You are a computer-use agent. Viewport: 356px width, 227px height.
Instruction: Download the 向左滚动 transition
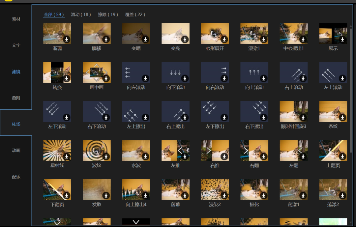point(146,78)
